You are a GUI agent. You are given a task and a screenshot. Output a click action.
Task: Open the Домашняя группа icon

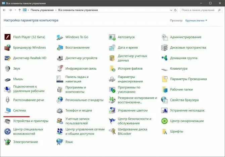tap(165, 58)
